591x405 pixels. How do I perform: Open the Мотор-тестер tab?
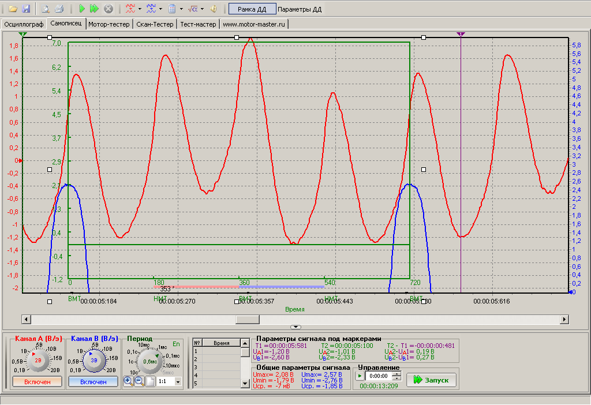click(x=110, y=24)
